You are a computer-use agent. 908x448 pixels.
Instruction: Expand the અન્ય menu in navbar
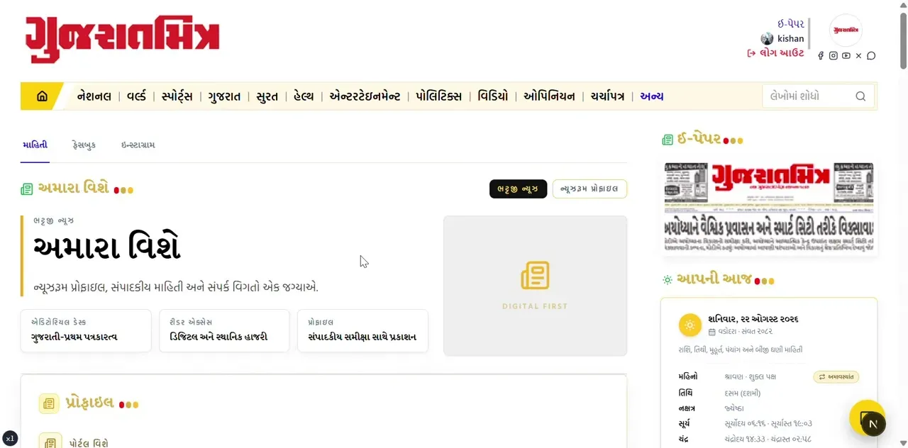click(x=652, y=96)
